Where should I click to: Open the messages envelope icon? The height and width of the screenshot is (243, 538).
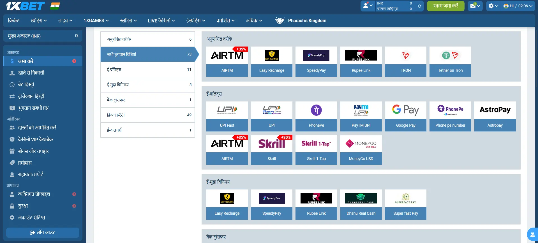point(475,6)
